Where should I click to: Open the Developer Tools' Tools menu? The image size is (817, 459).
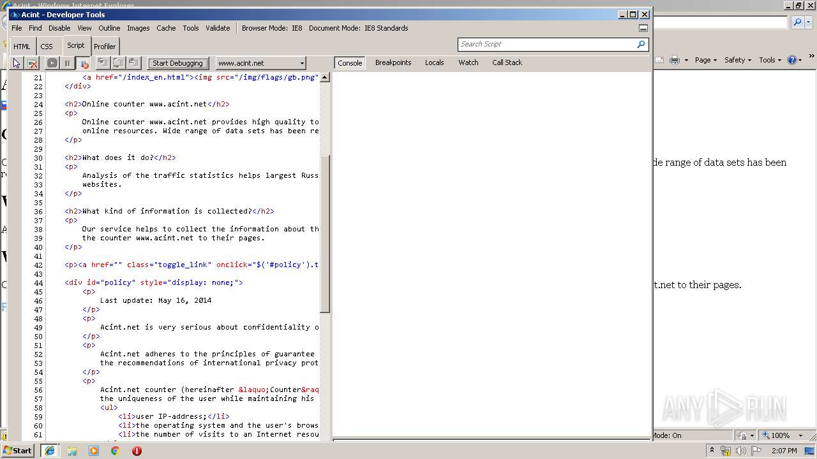(191, 28)
